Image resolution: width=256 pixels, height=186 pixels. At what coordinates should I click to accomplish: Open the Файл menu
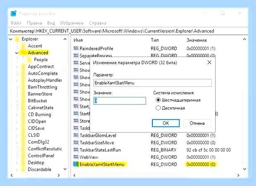click(16, 23)
